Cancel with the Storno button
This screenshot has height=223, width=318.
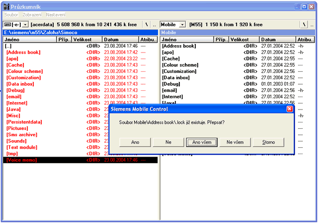pyautogui.click(x=268, y=142)
